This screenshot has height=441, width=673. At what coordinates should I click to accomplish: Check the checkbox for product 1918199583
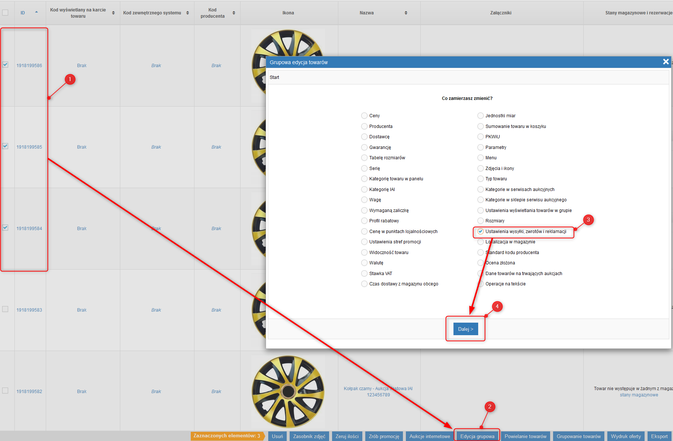tap(5, 309)
